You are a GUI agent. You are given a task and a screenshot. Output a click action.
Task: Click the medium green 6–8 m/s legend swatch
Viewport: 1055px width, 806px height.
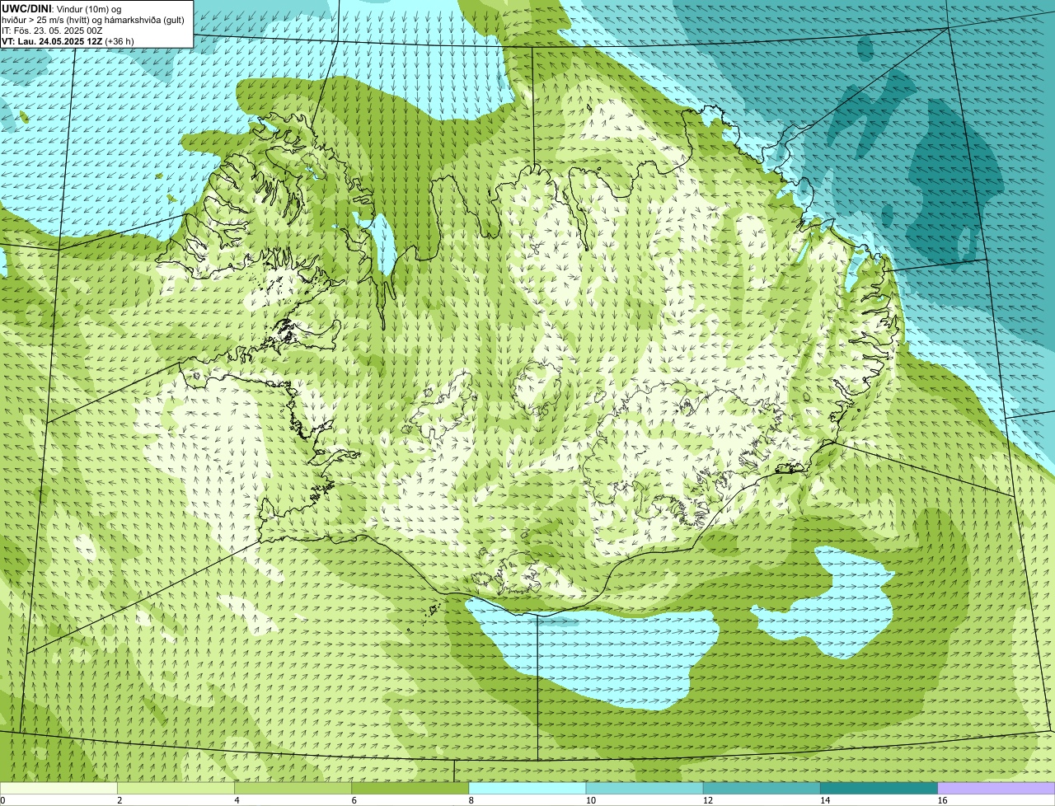[410, 789]
